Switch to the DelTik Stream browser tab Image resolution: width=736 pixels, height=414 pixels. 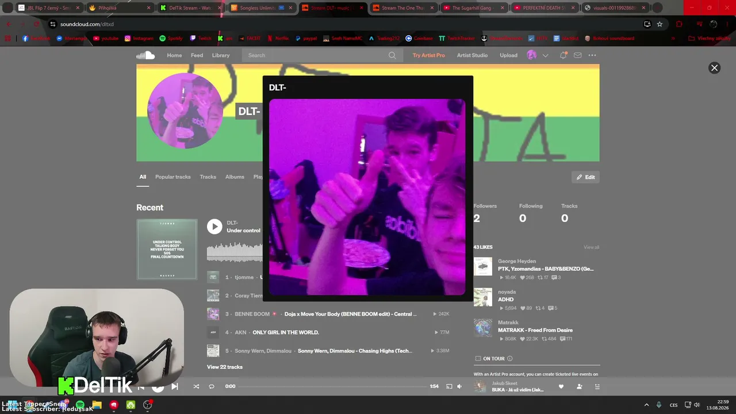pyautogui.click(x=191, y=8)
